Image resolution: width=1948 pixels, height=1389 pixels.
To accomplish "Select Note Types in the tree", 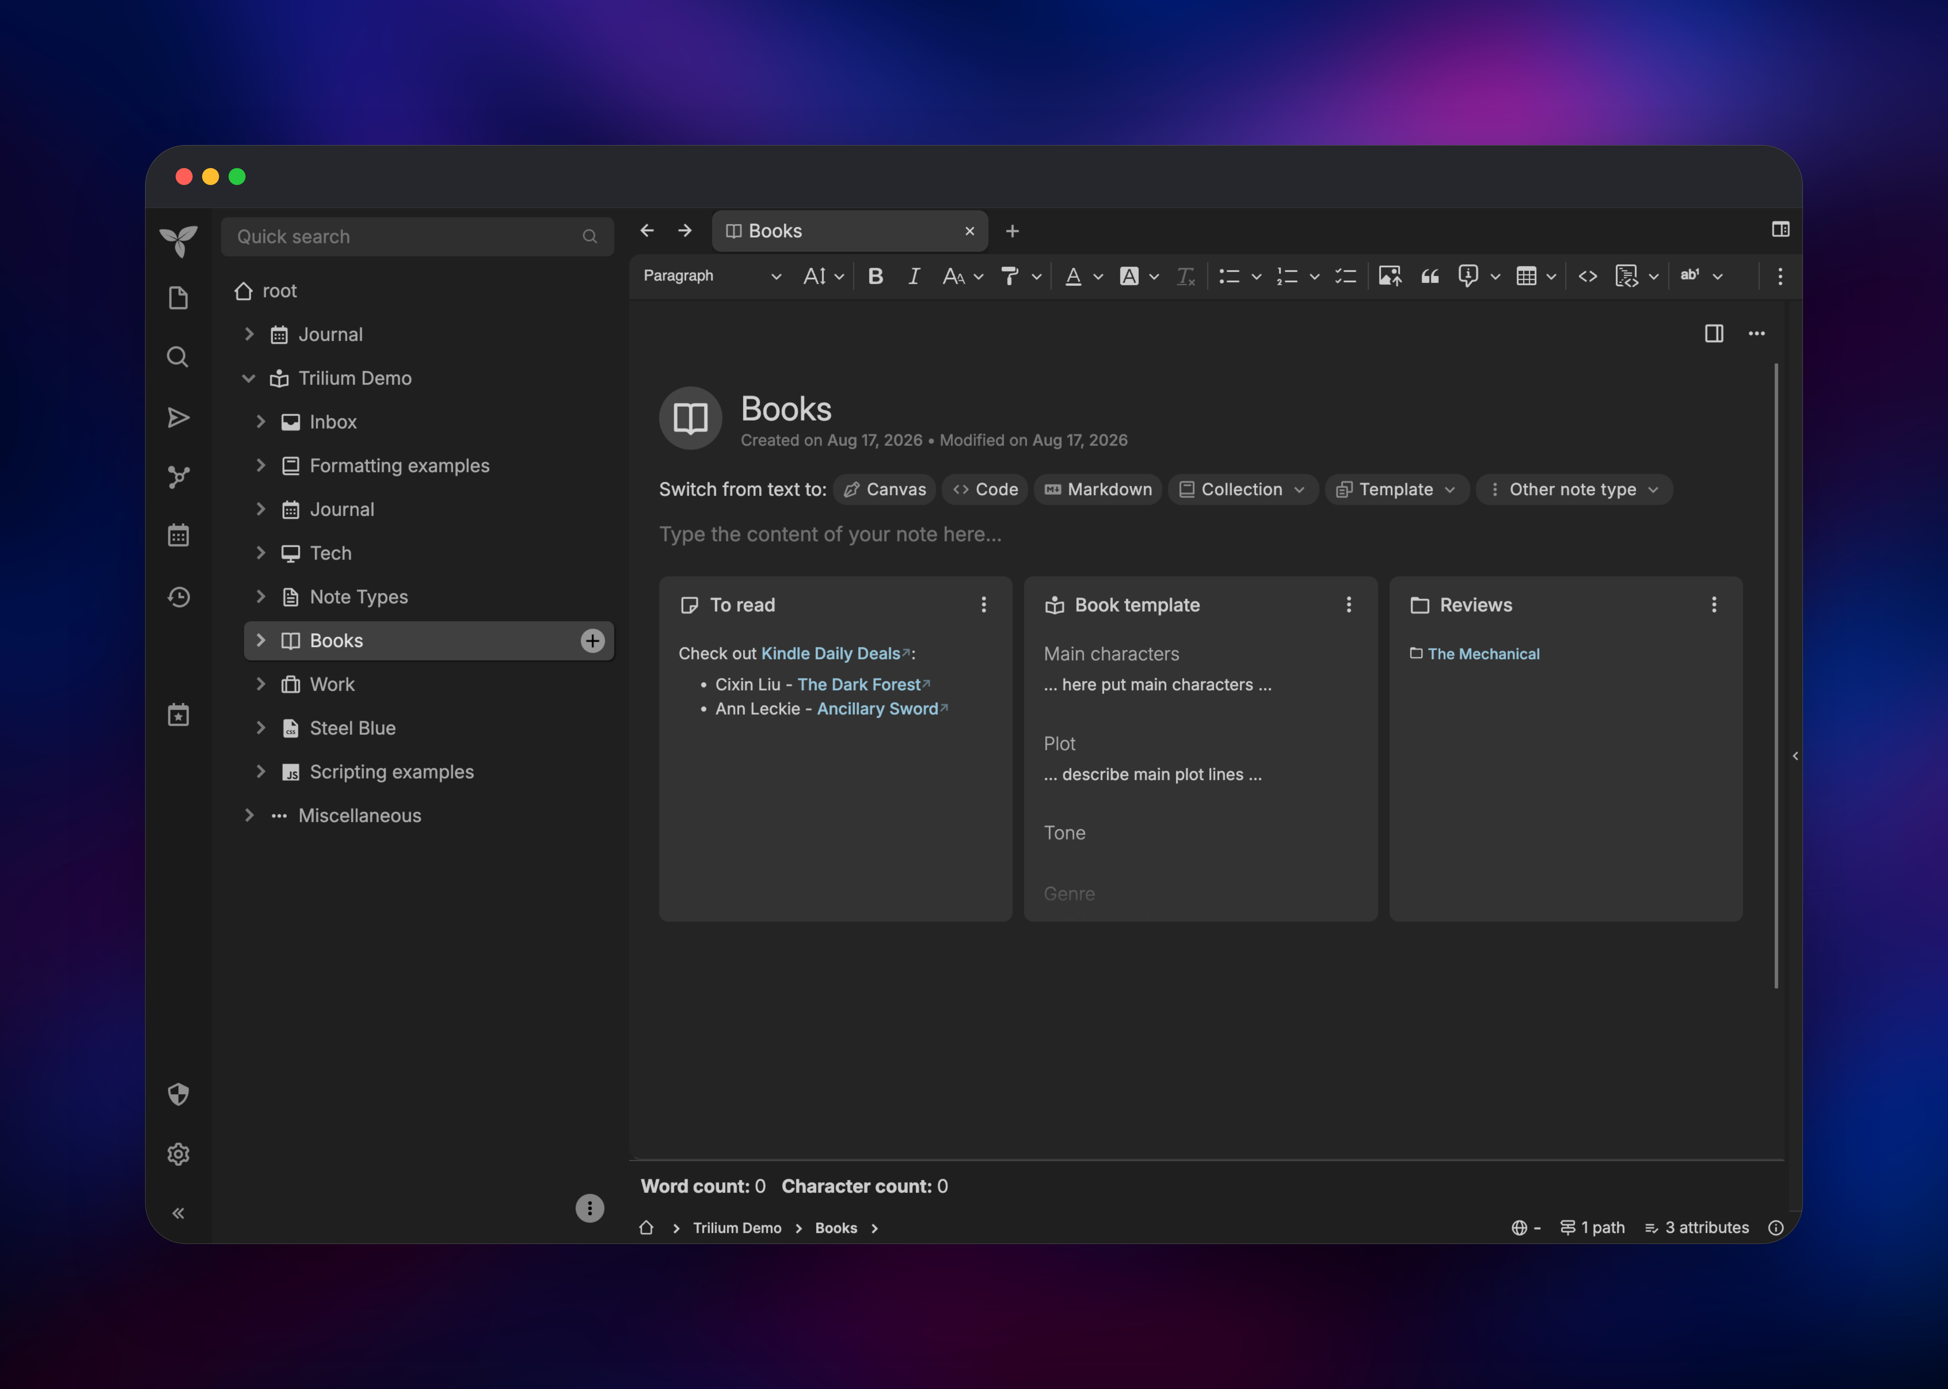I will (358, 597).
